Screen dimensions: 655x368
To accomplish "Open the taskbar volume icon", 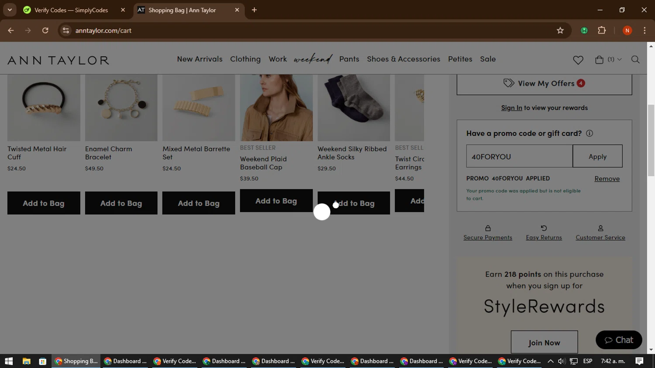I will 562,361.
